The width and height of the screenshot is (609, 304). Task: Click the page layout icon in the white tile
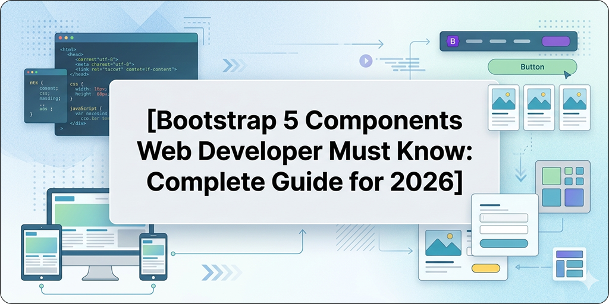[x=569, y=264]
